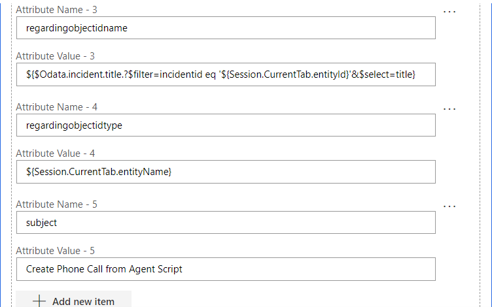Open the ellipsis menu for Attribute 5
This screenshot has height=307, width=492.
tap(449, 206)
